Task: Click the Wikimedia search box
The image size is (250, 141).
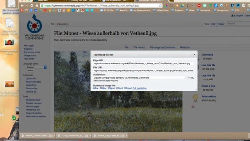Action: click(x=238, y=23)
